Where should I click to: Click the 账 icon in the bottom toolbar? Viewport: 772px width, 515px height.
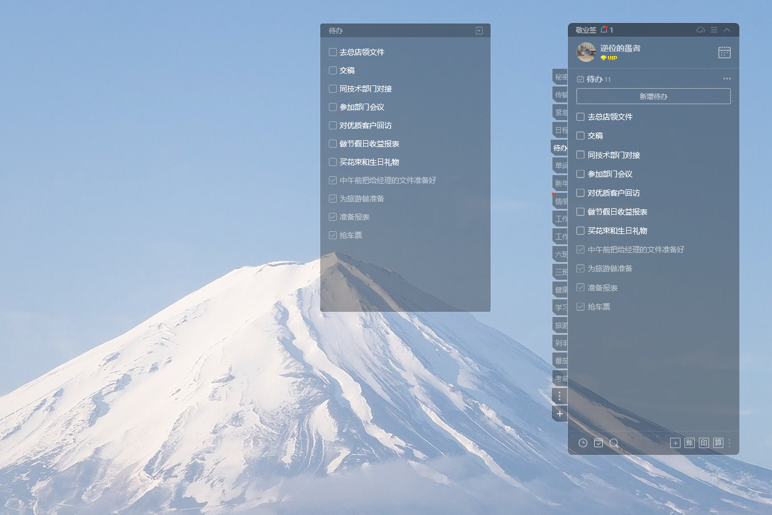(690, 443)
